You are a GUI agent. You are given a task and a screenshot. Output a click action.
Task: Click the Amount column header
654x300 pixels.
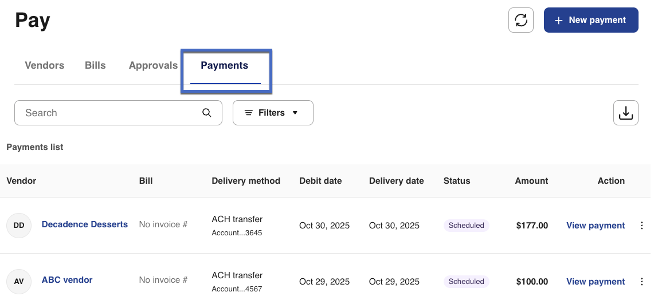(531, 181)
